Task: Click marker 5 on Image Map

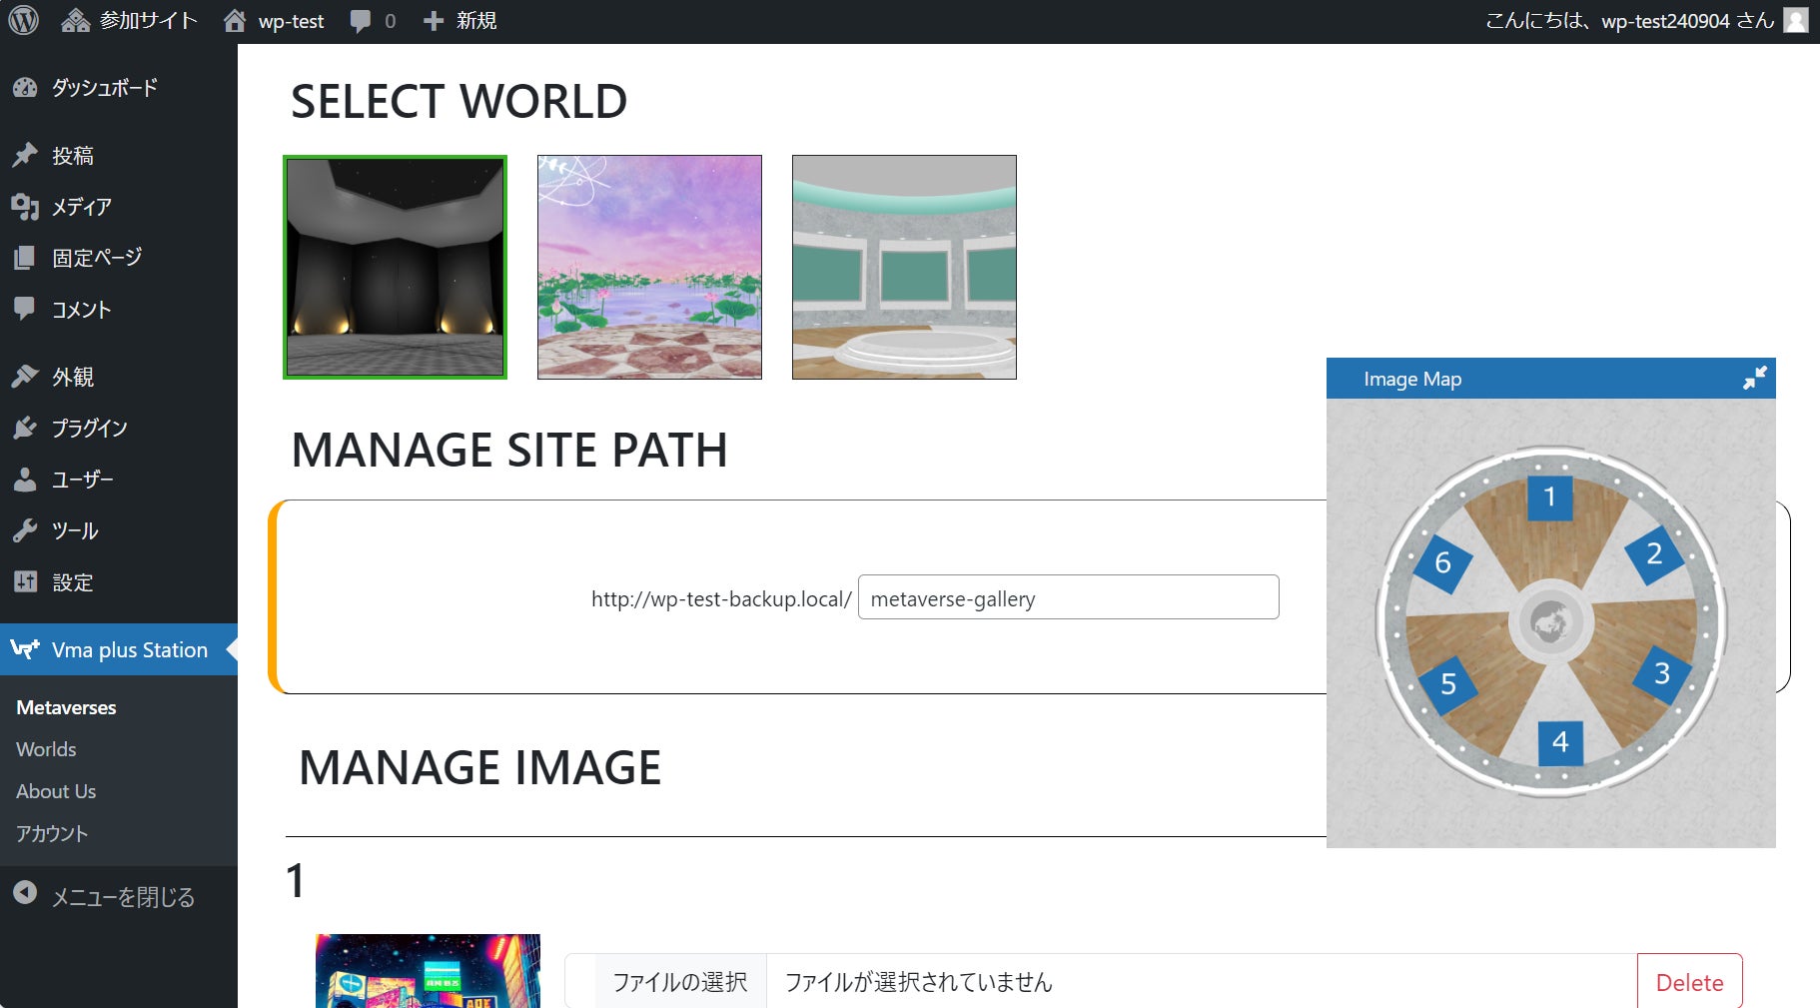Action: [x=1448, y=684]
